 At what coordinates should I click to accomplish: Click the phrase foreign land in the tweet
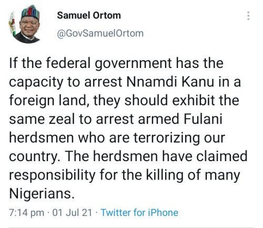pyautogui.click(x=48, y=101)
